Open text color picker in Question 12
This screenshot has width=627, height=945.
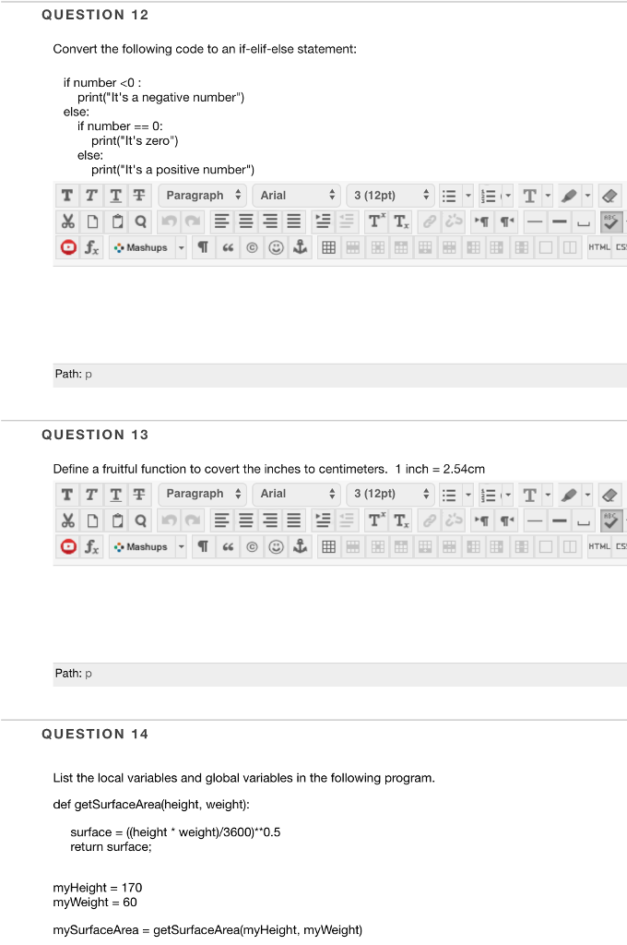[x=530, y=196]
